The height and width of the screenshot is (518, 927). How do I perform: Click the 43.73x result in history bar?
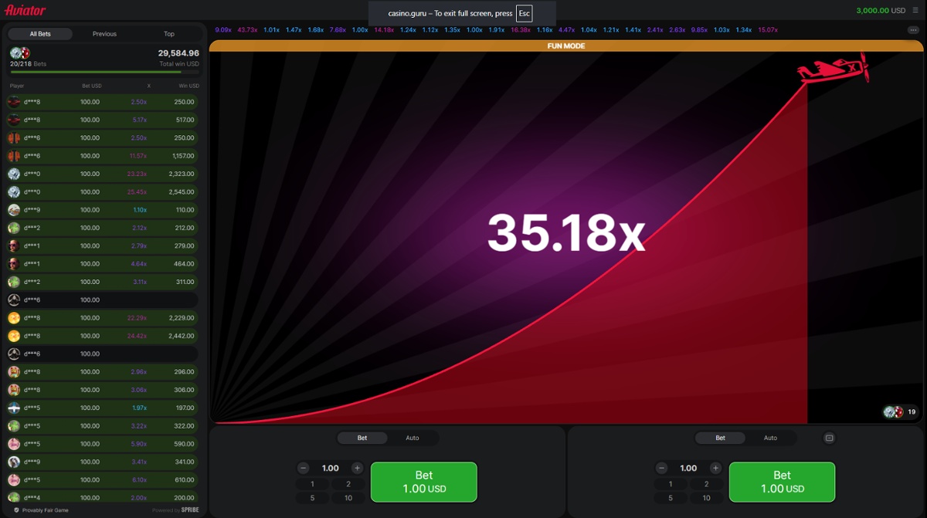(247, 30)
